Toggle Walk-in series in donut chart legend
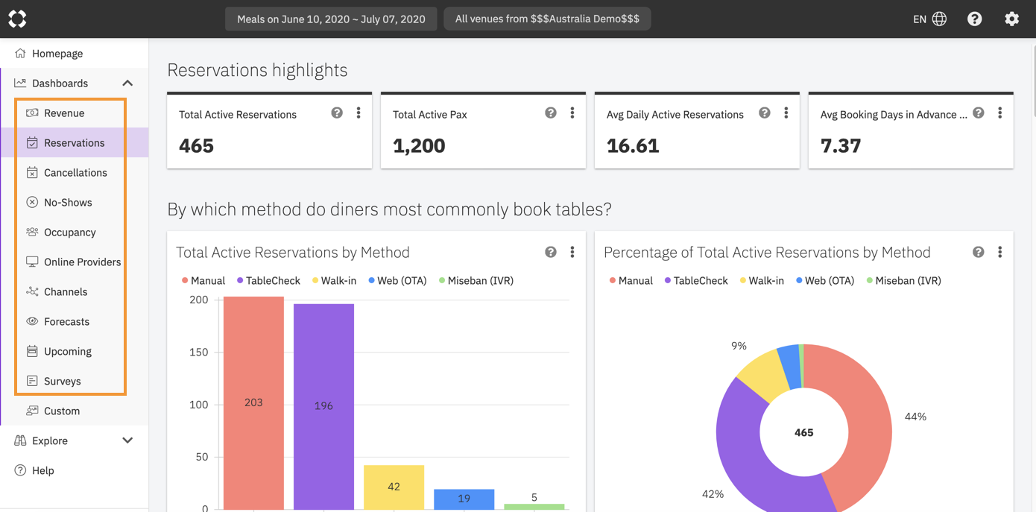The width and height of the screenshot is (1036, 512). [762, 280]
